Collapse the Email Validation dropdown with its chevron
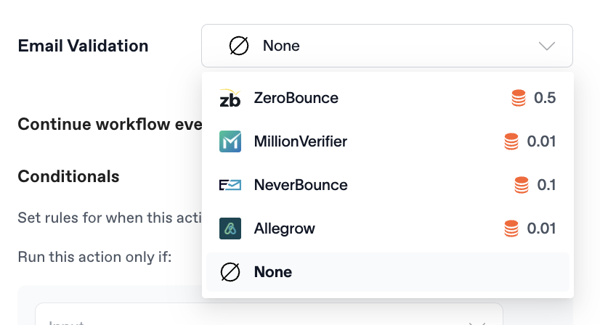 (547, 46)
